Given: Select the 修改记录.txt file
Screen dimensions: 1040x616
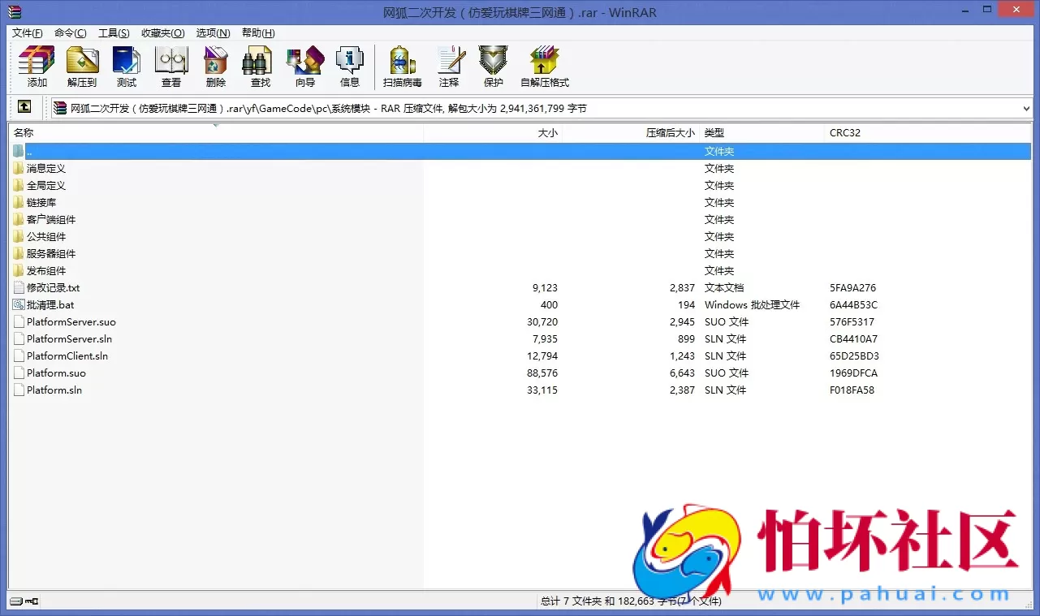Looking at the screenshot, I should [53, 287].
